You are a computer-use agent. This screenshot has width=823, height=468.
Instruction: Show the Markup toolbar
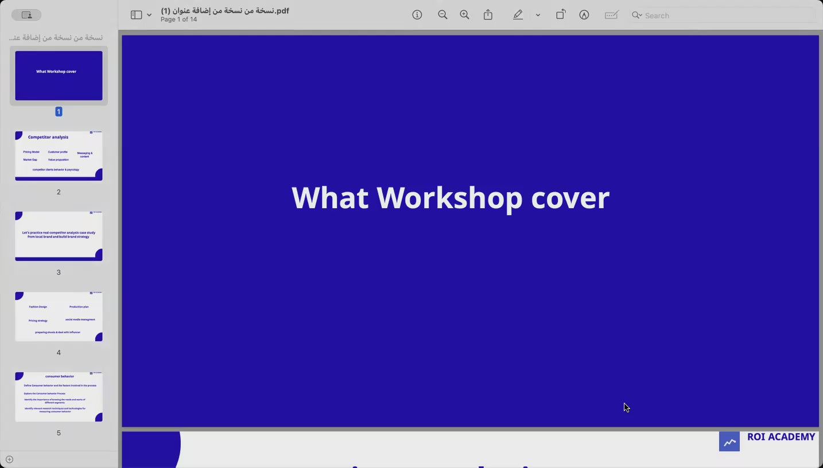coord(584,15)
